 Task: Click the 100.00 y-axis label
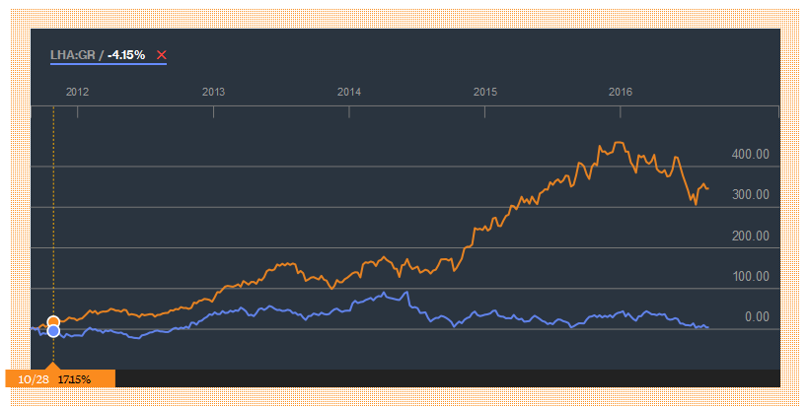(749, 276)
